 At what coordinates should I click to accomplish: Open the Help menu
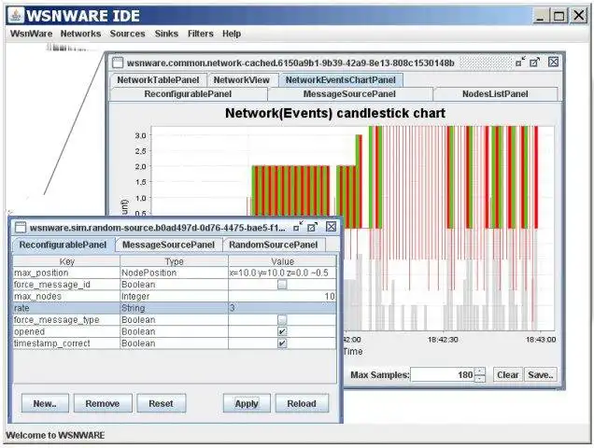[x=232, y=34]
